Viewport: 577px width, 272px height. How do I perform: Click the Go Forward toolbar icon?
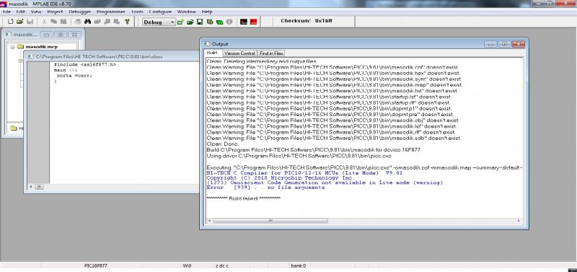[116, 22]
